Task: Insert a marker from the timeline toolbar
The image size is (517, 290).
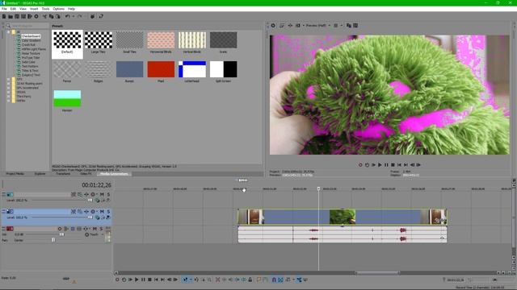Action: coord(258,280)
